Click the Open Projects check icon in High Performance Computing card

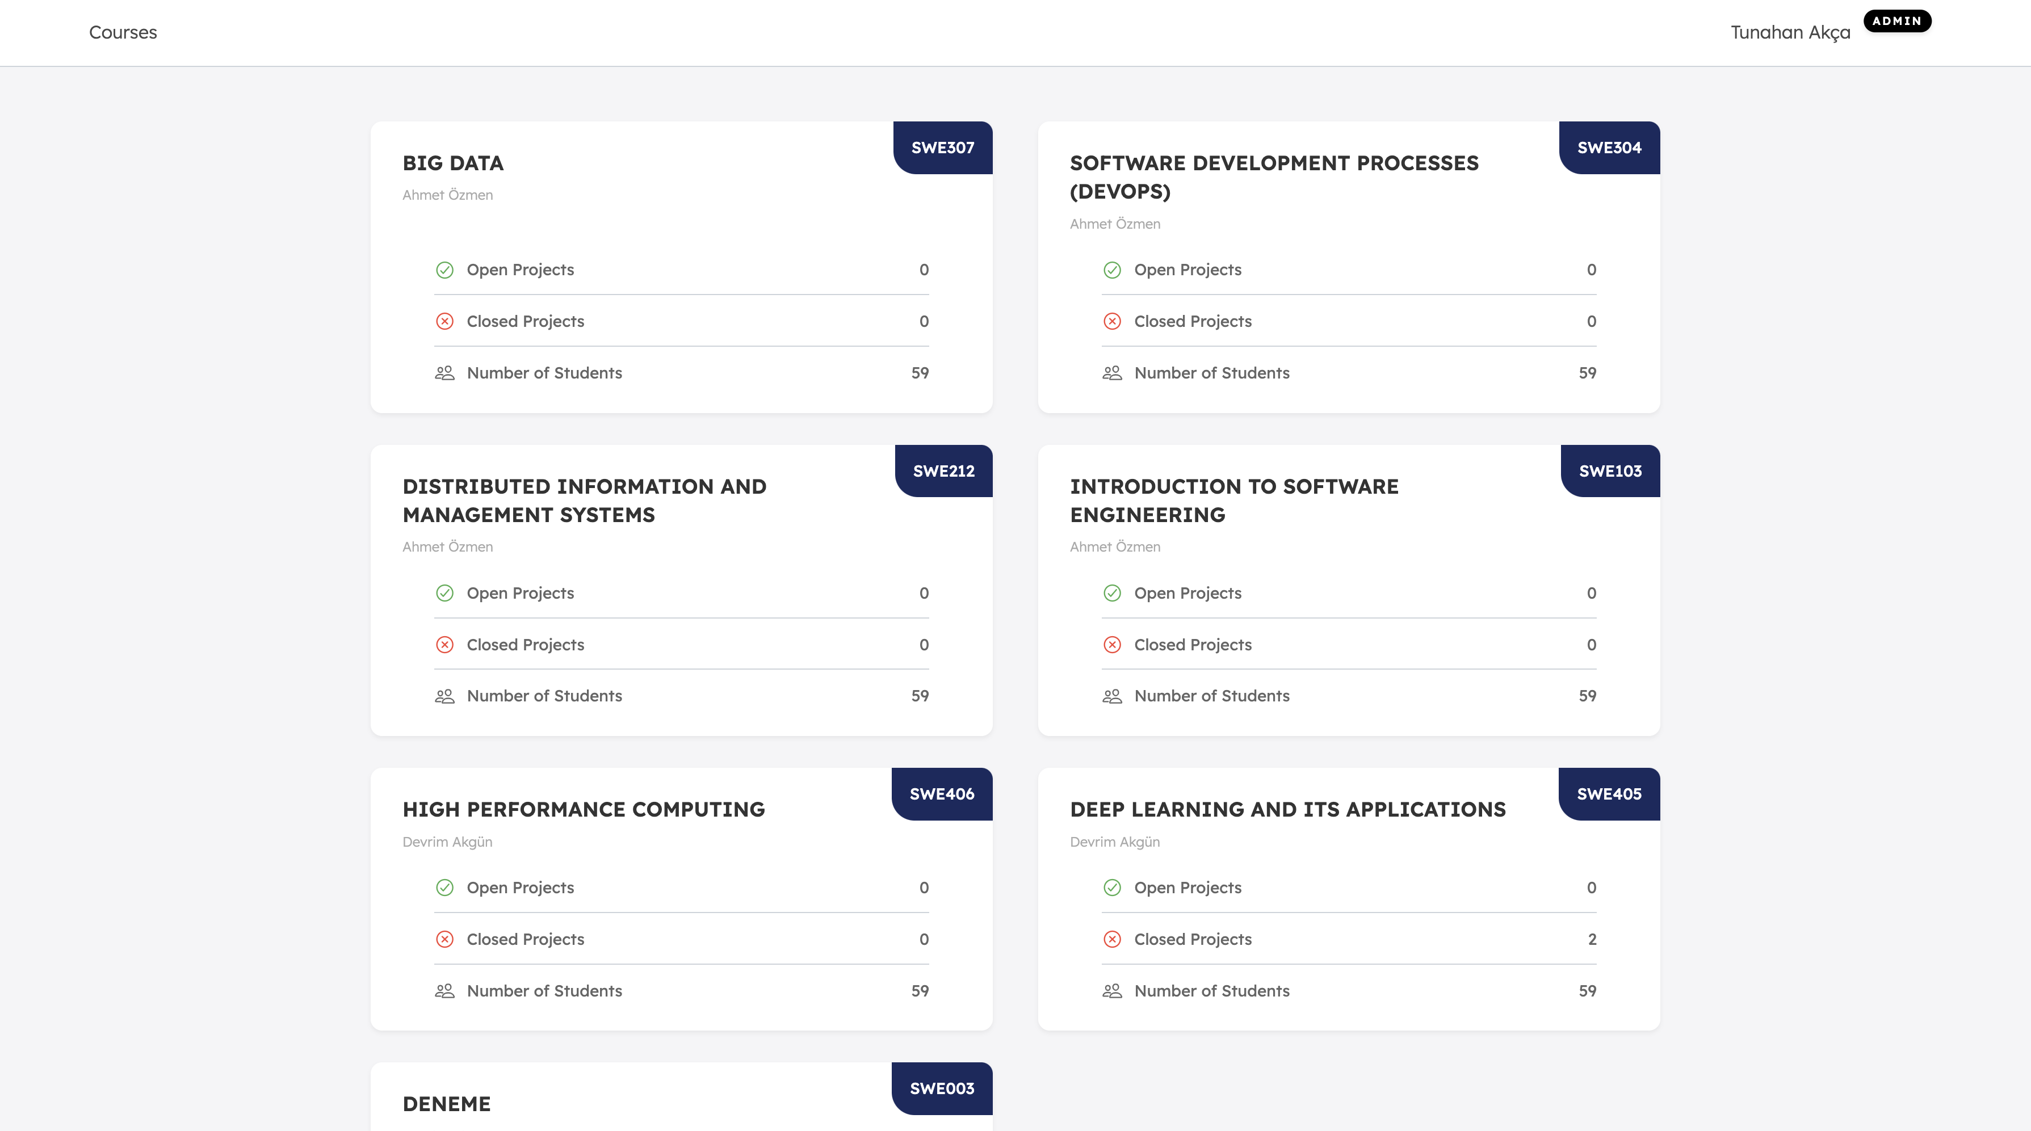click(x=444, y=888)
